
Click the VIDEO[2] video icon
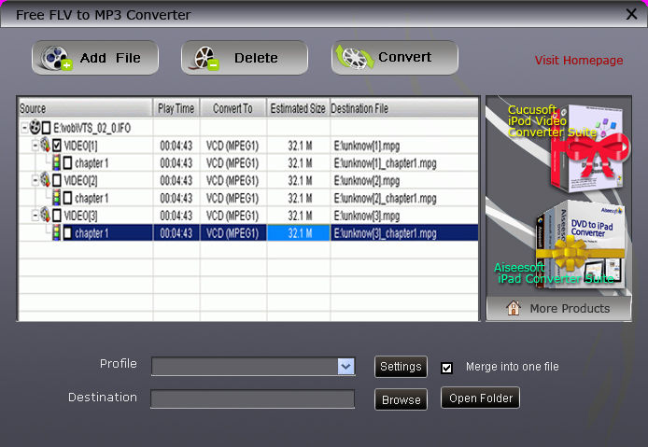[45, 180]
